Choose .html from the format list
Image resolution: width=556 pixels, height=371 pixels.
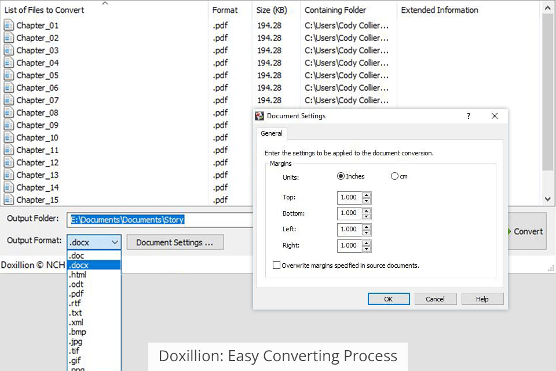(94, 274)
